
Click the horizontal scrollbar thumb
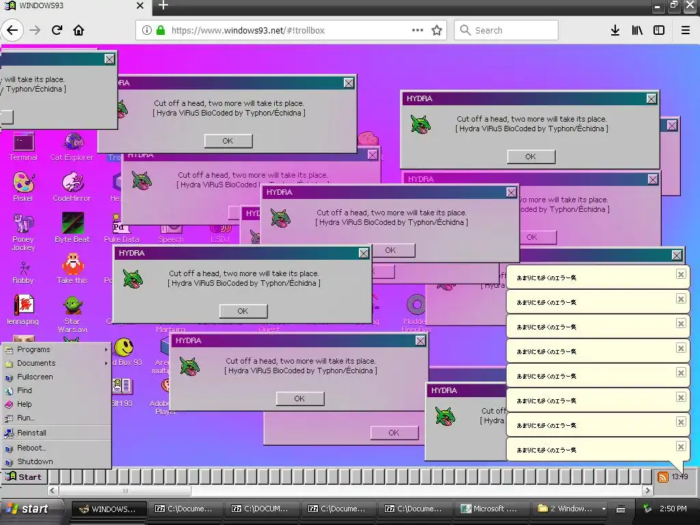[x=125, y=491]
